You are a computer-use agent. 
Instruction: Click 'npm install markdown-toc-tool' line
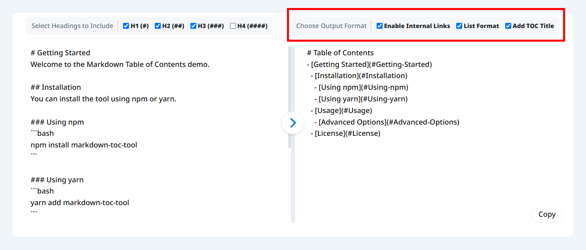pyautogui.click(x=84, y=145)
